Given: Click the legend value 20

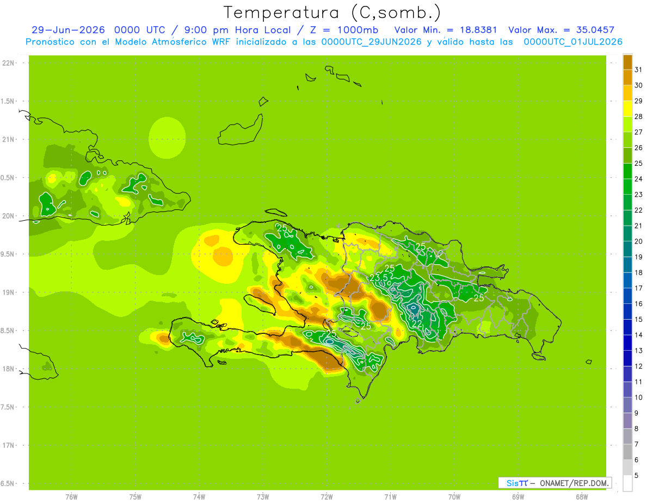Looking at the screenshot, I should pyautogui.click(x=638, y=241).
